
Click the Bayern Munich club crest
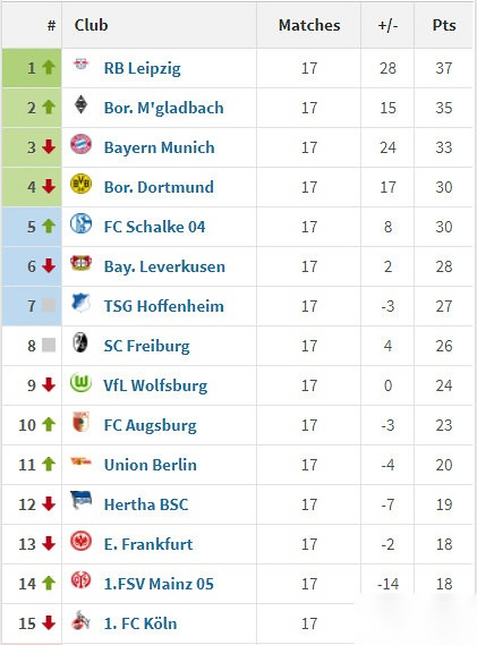81,144
